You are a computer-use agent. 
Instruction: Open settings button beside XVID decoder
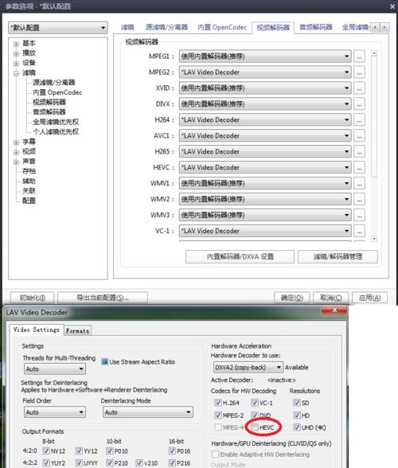[x=359, y=88]
